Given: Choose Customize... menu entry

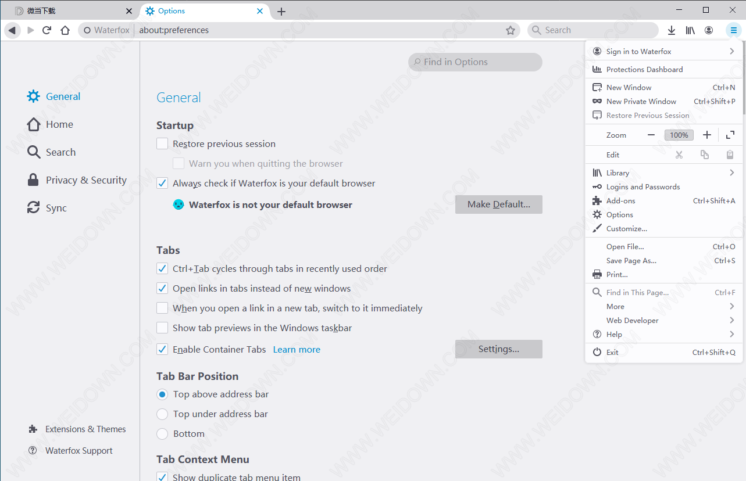Looking at the screenshot, I should pyautogui.click(x=664, y=228).
